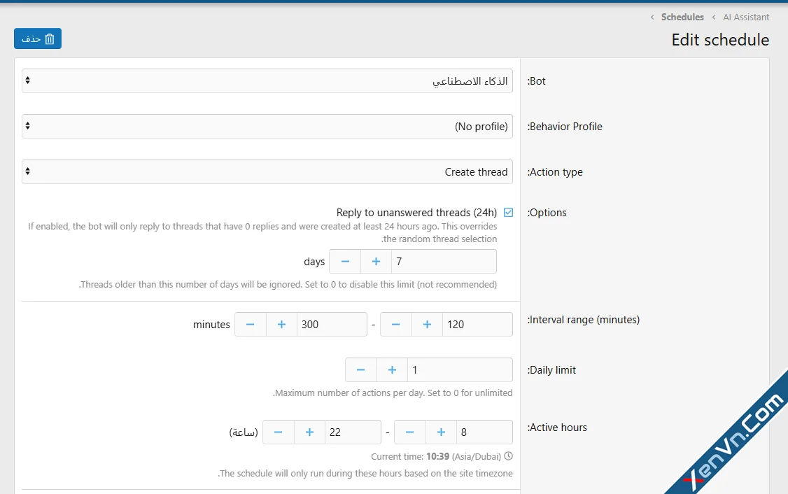Open the Behavior Profile dropdown
Viewport: 788px width, 494px height.
click(x=267, y=126)
